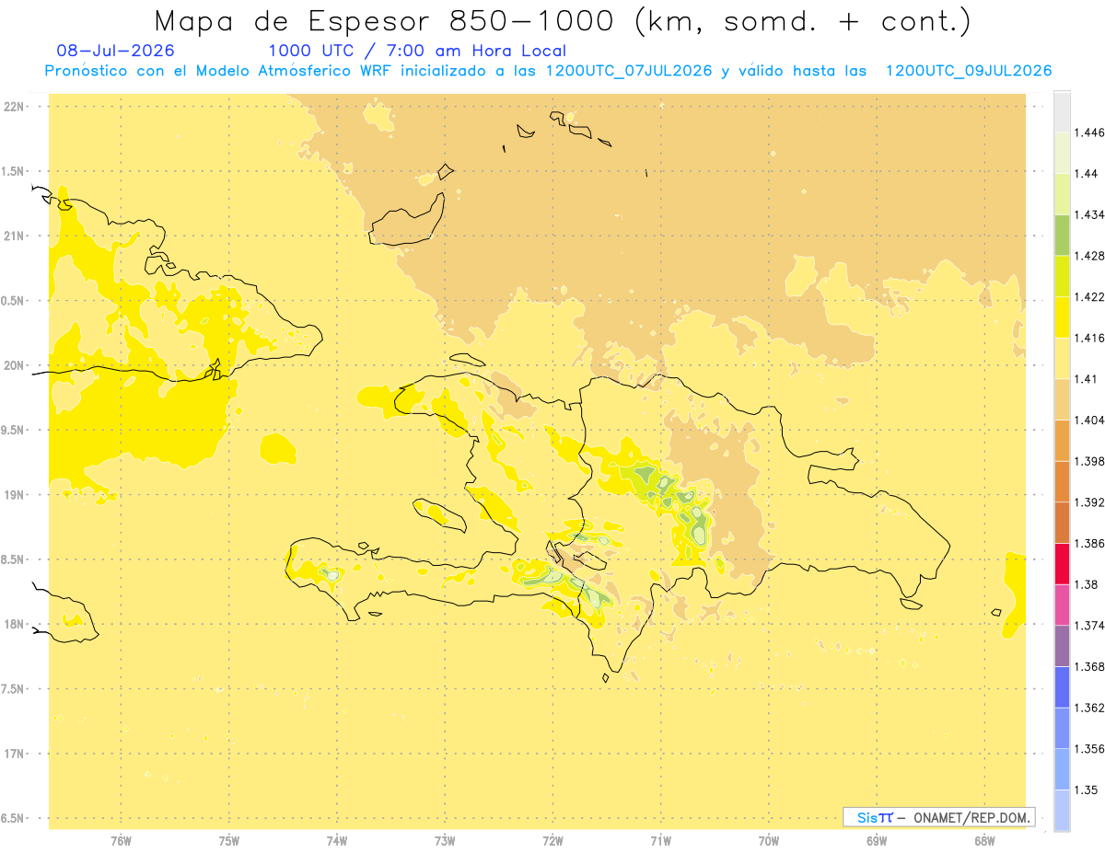Click the "20N" latitude label

coord(13,365)
